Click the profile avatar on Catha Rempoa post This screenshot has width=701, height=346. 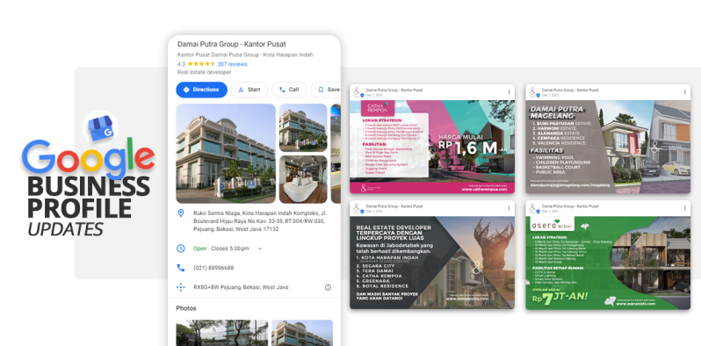[358, 92]
